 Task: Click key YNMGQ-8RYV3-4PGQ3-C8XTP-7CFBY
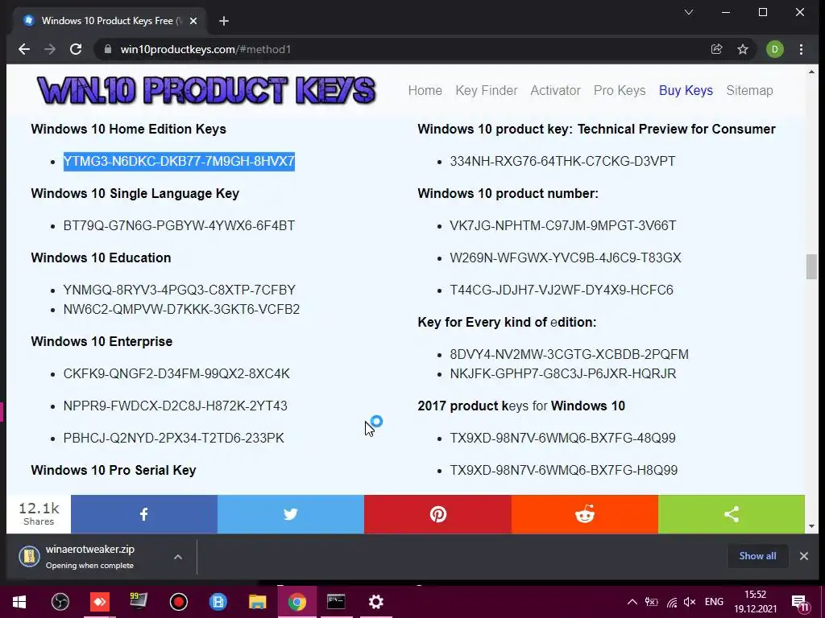pyautogui.click(x=180, y=290)
